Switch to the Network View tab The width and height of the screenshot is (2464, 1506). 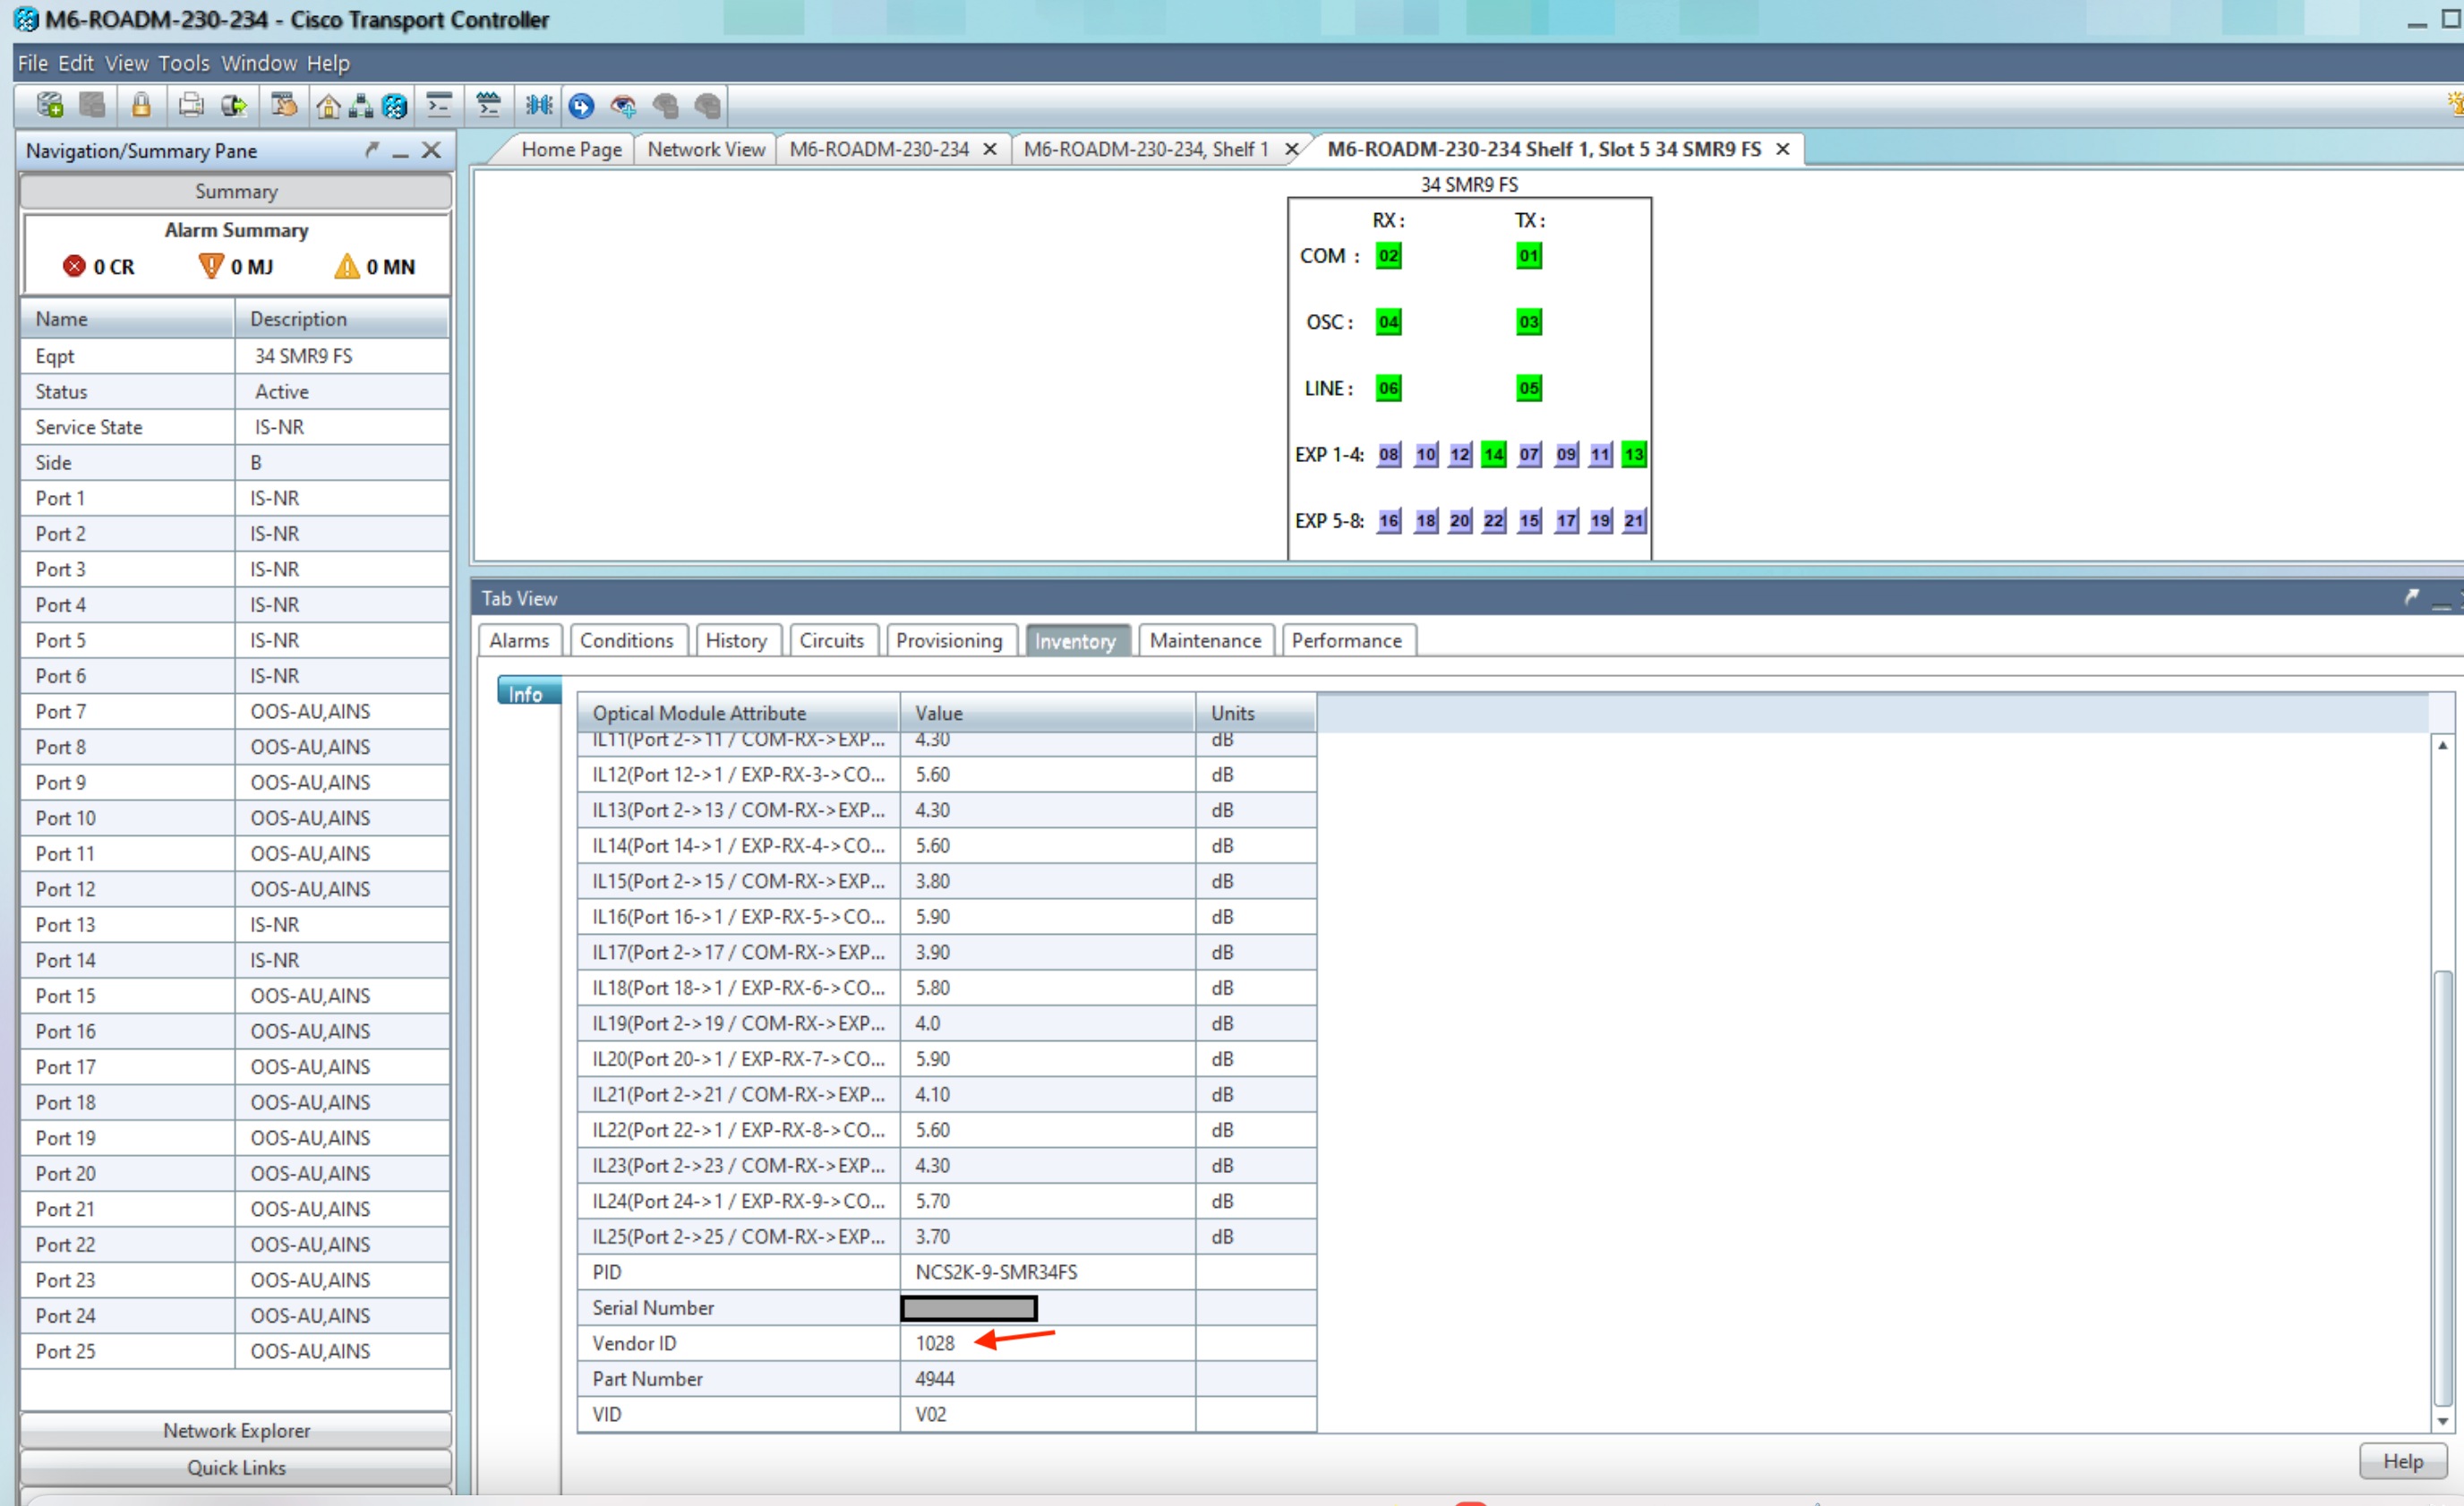706,149
